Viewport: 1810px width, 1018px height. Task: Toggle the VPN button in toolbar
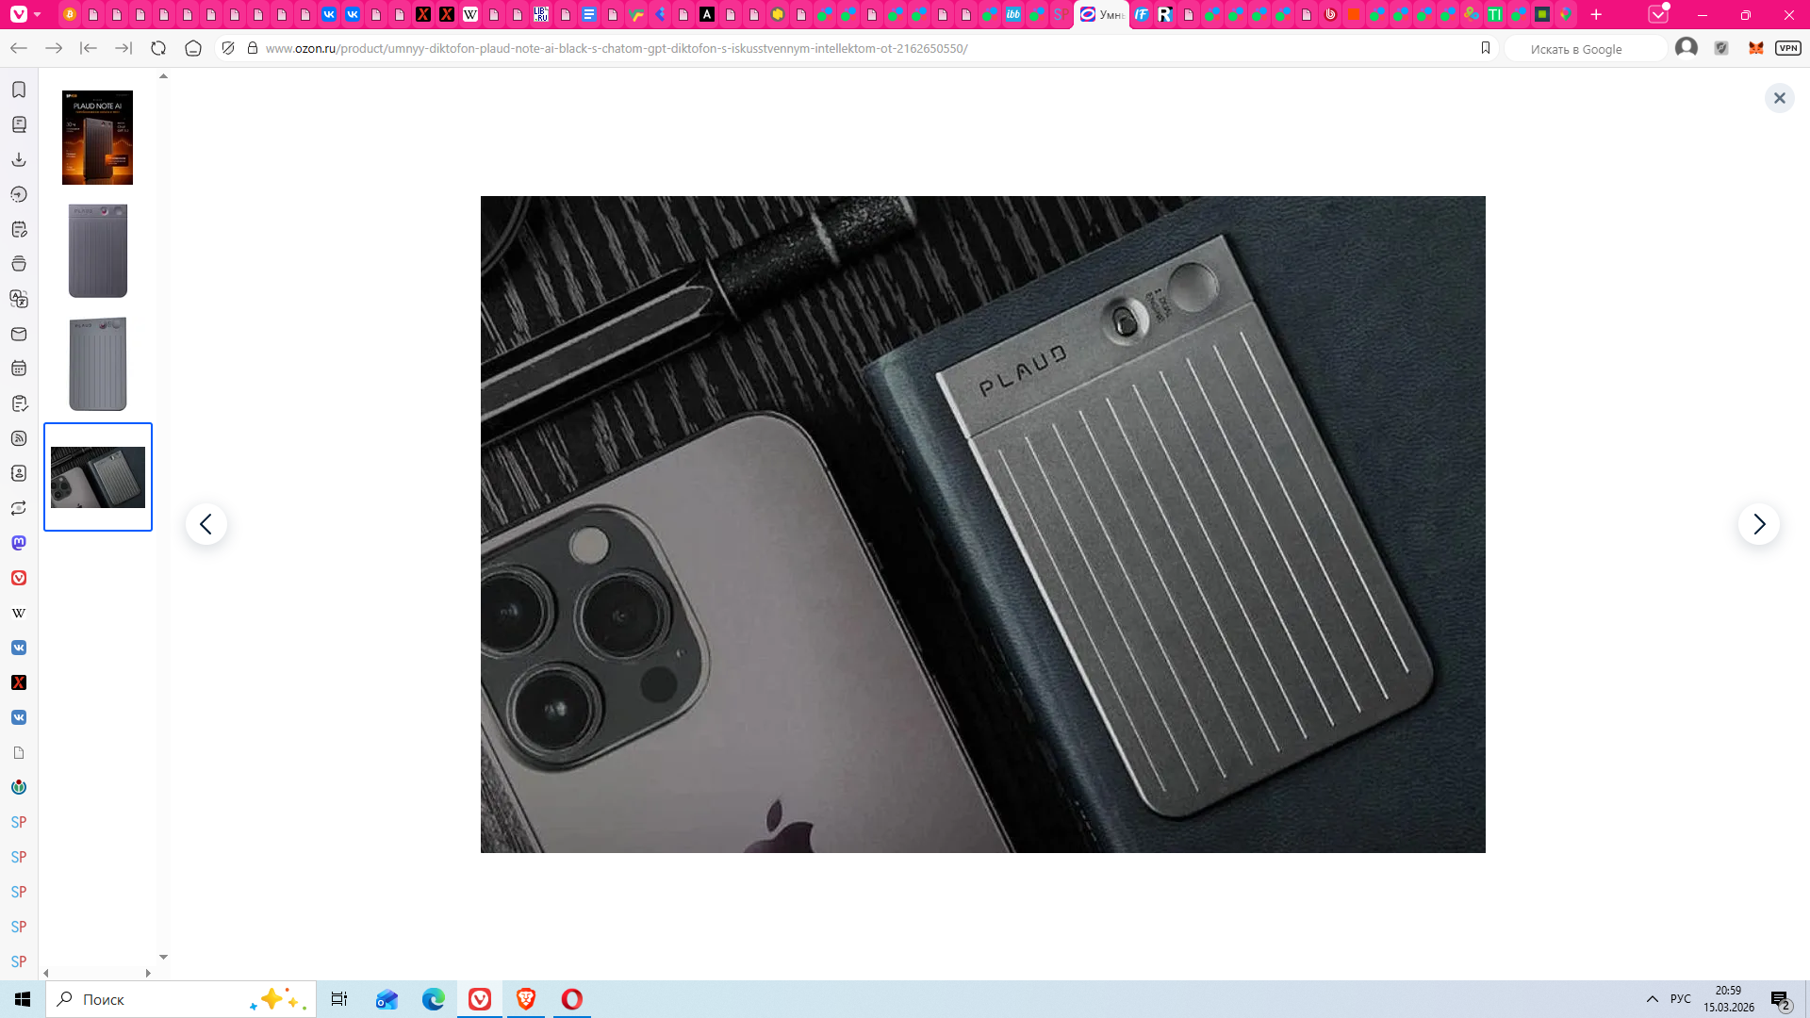point(1787,48)
